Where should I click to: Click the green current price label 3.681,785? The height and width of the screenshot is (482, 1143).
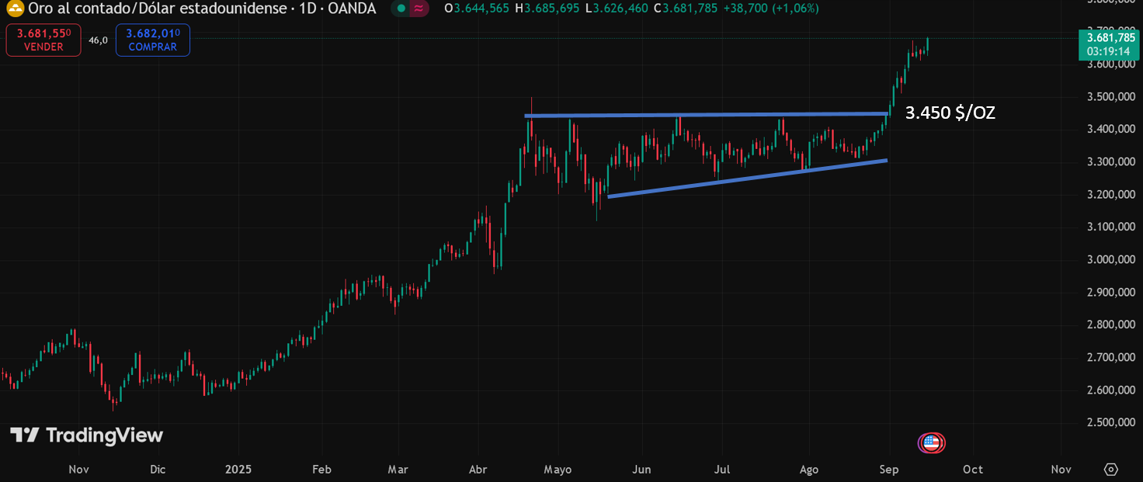(1110, 38)
